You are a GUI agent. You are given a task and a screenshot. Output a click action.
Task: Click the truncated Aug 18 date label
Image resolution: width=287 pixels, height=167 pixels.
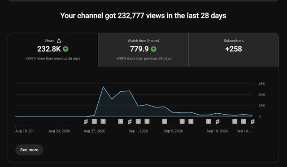[26, 131]
